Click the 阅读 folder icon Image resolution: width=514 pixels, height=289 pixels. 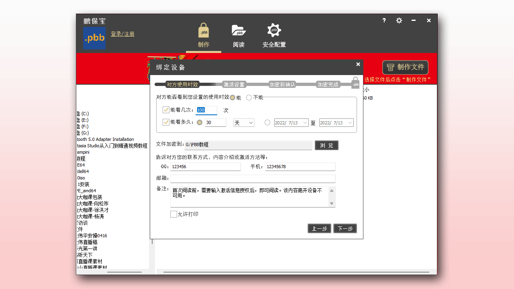pos(239,30)
